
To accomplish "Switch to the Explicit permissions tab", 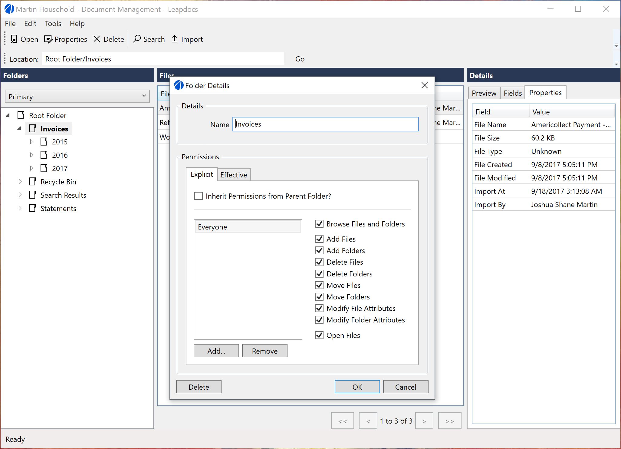I will [202, 174].
